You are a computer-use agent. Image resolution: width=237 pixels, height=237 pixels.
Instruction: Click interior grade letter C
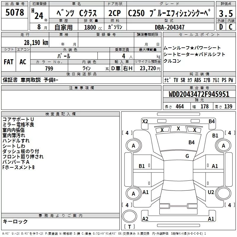tap(230, 27)
